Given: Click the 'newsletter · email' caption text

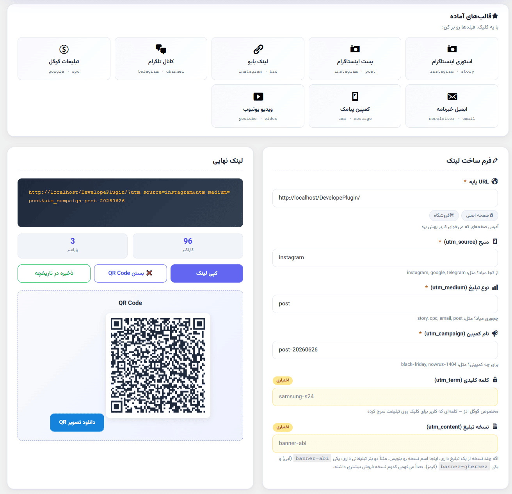Looking at the screenshot, I should [x=452, y=119].
